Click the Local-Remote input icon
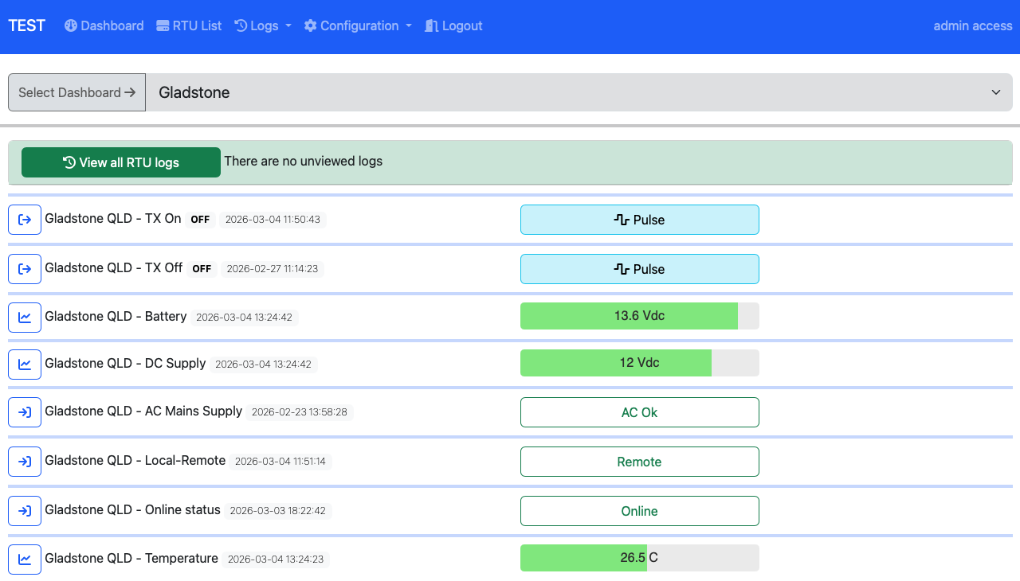The height and width of the screenshot is (581, 1020). 25,462
